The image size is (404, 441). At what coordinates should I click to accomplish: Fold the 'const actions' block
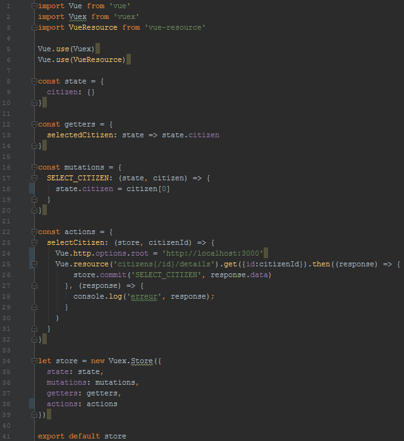click(x=34, y=232)
